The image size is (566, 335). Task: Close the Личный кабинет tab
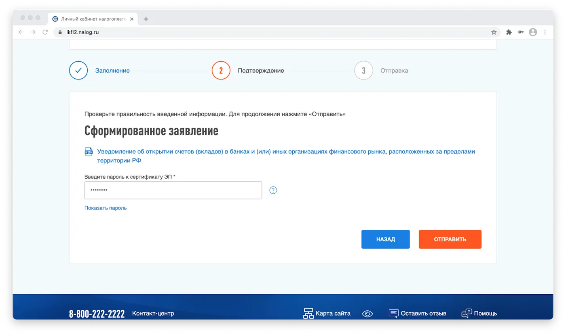click(131, 19)
